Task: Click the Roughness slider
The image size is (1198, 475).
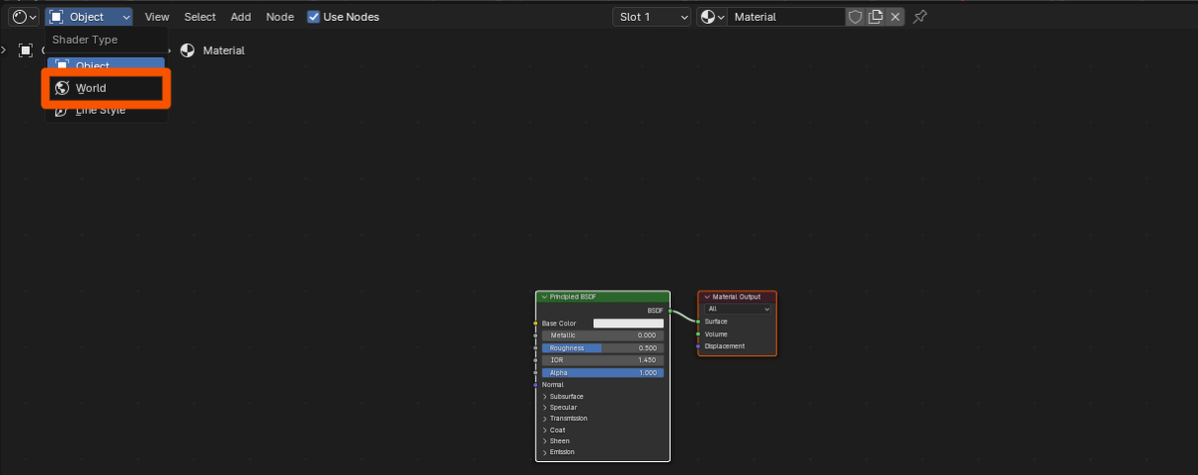Action: tap(603, 348)
